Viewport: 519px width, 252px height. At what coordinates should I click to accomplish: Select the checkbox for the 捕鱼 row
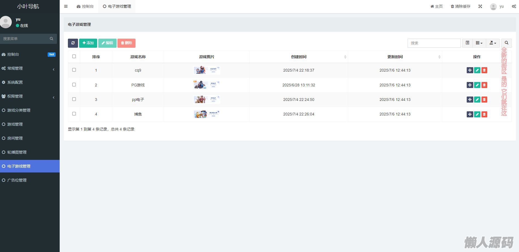[x=74, y=114]
